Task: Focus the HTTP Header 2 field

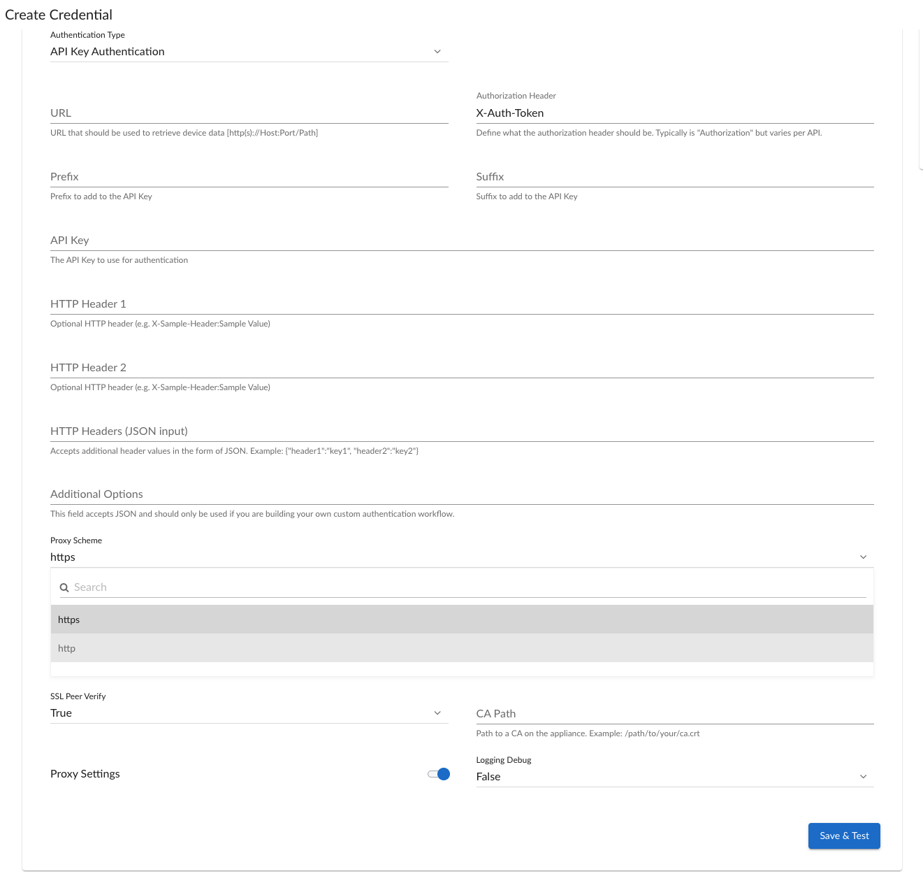Action: [x=462, y=368]
